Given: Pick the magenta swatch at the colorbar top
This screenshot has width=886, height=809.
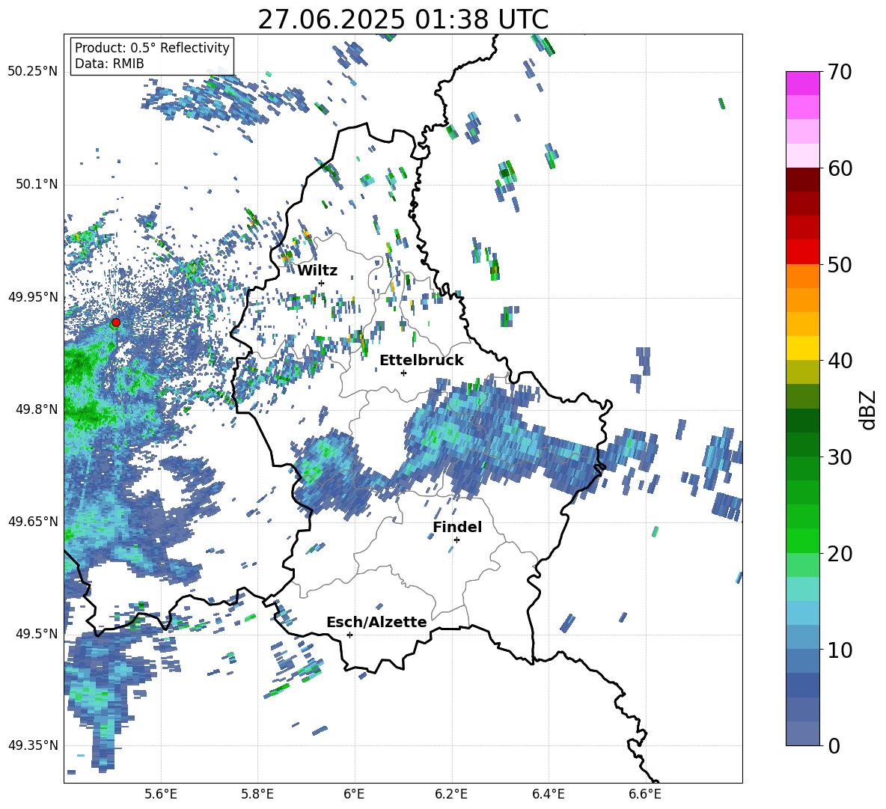Looking at the screenshot, I should click(802, 83).
